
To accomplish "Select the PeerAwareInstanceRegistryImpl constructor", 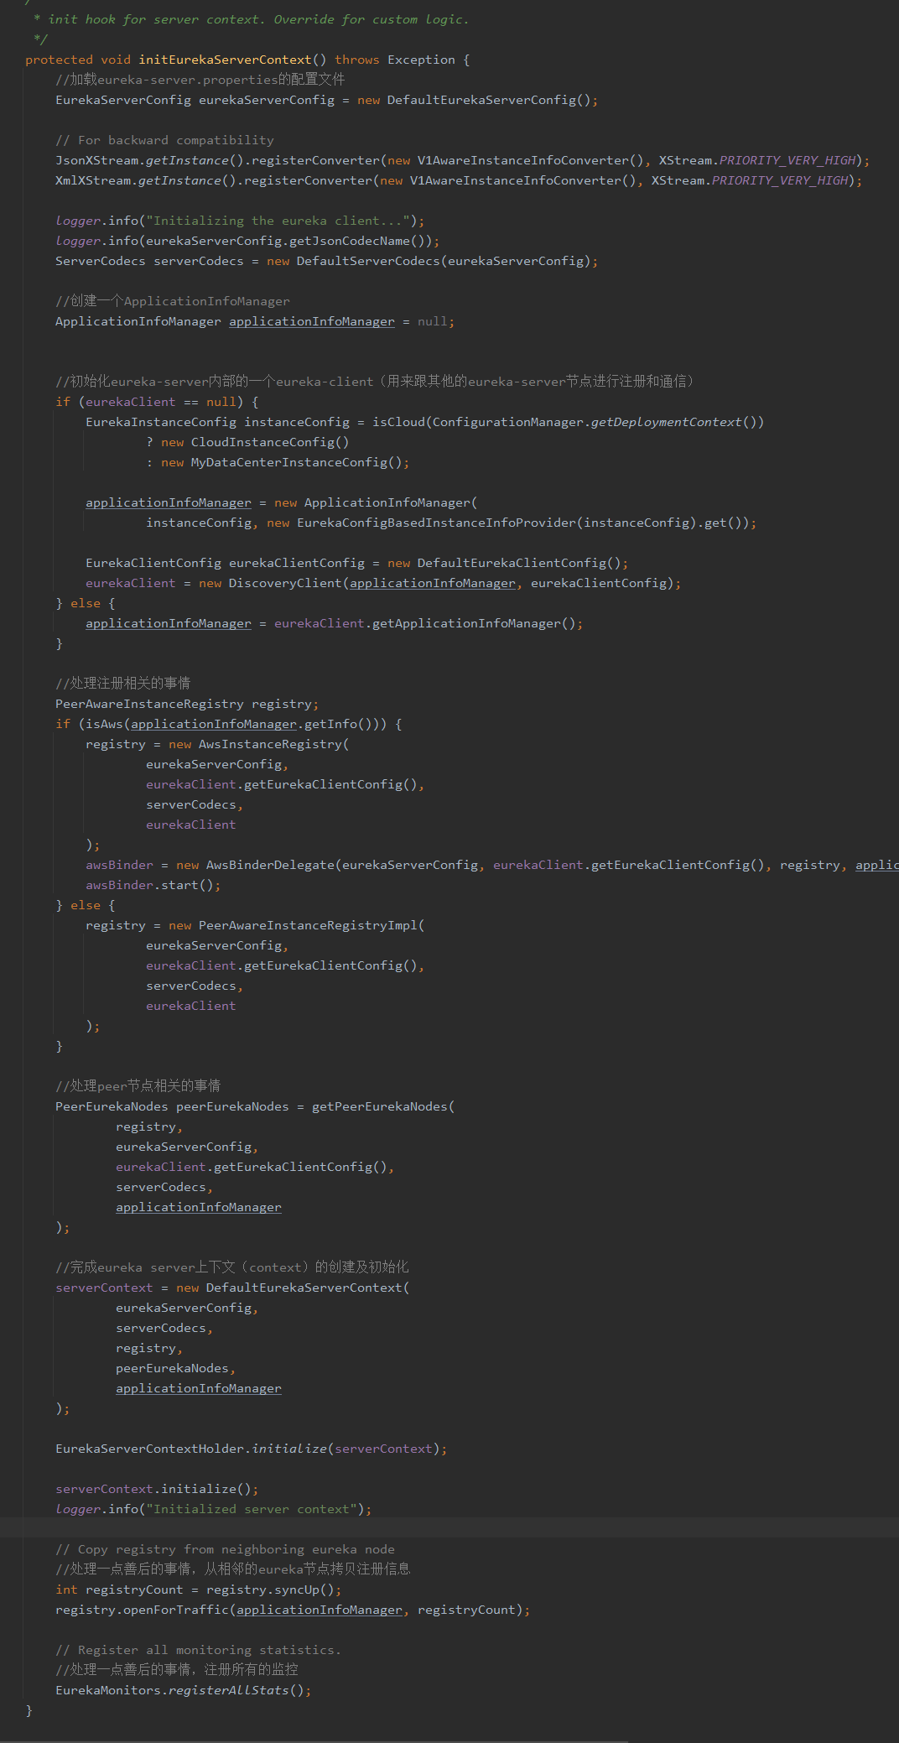I will pyautogui.click(x=308, y=925).
